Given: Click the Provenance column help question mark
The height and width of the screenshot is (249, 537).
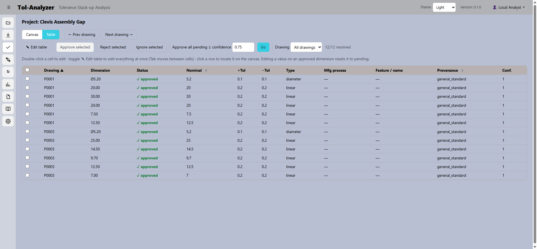Looking at the screenshot, I should pos(462,71).
